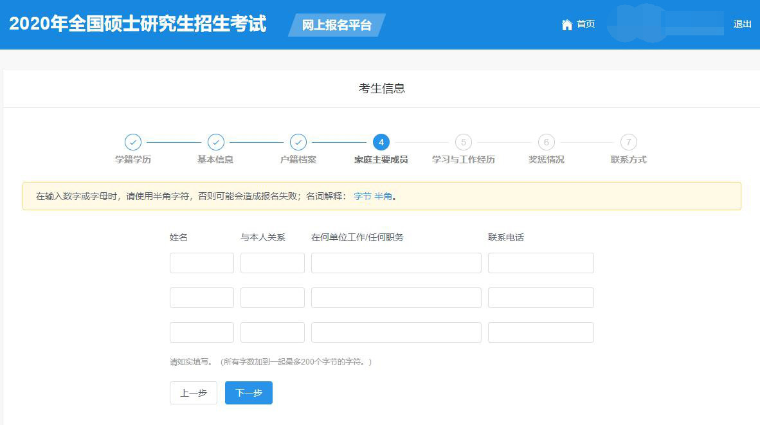Screen dimensions: 760x425
Task: Click the checkmark icon above 学籍学历
Action: point(132,141)
